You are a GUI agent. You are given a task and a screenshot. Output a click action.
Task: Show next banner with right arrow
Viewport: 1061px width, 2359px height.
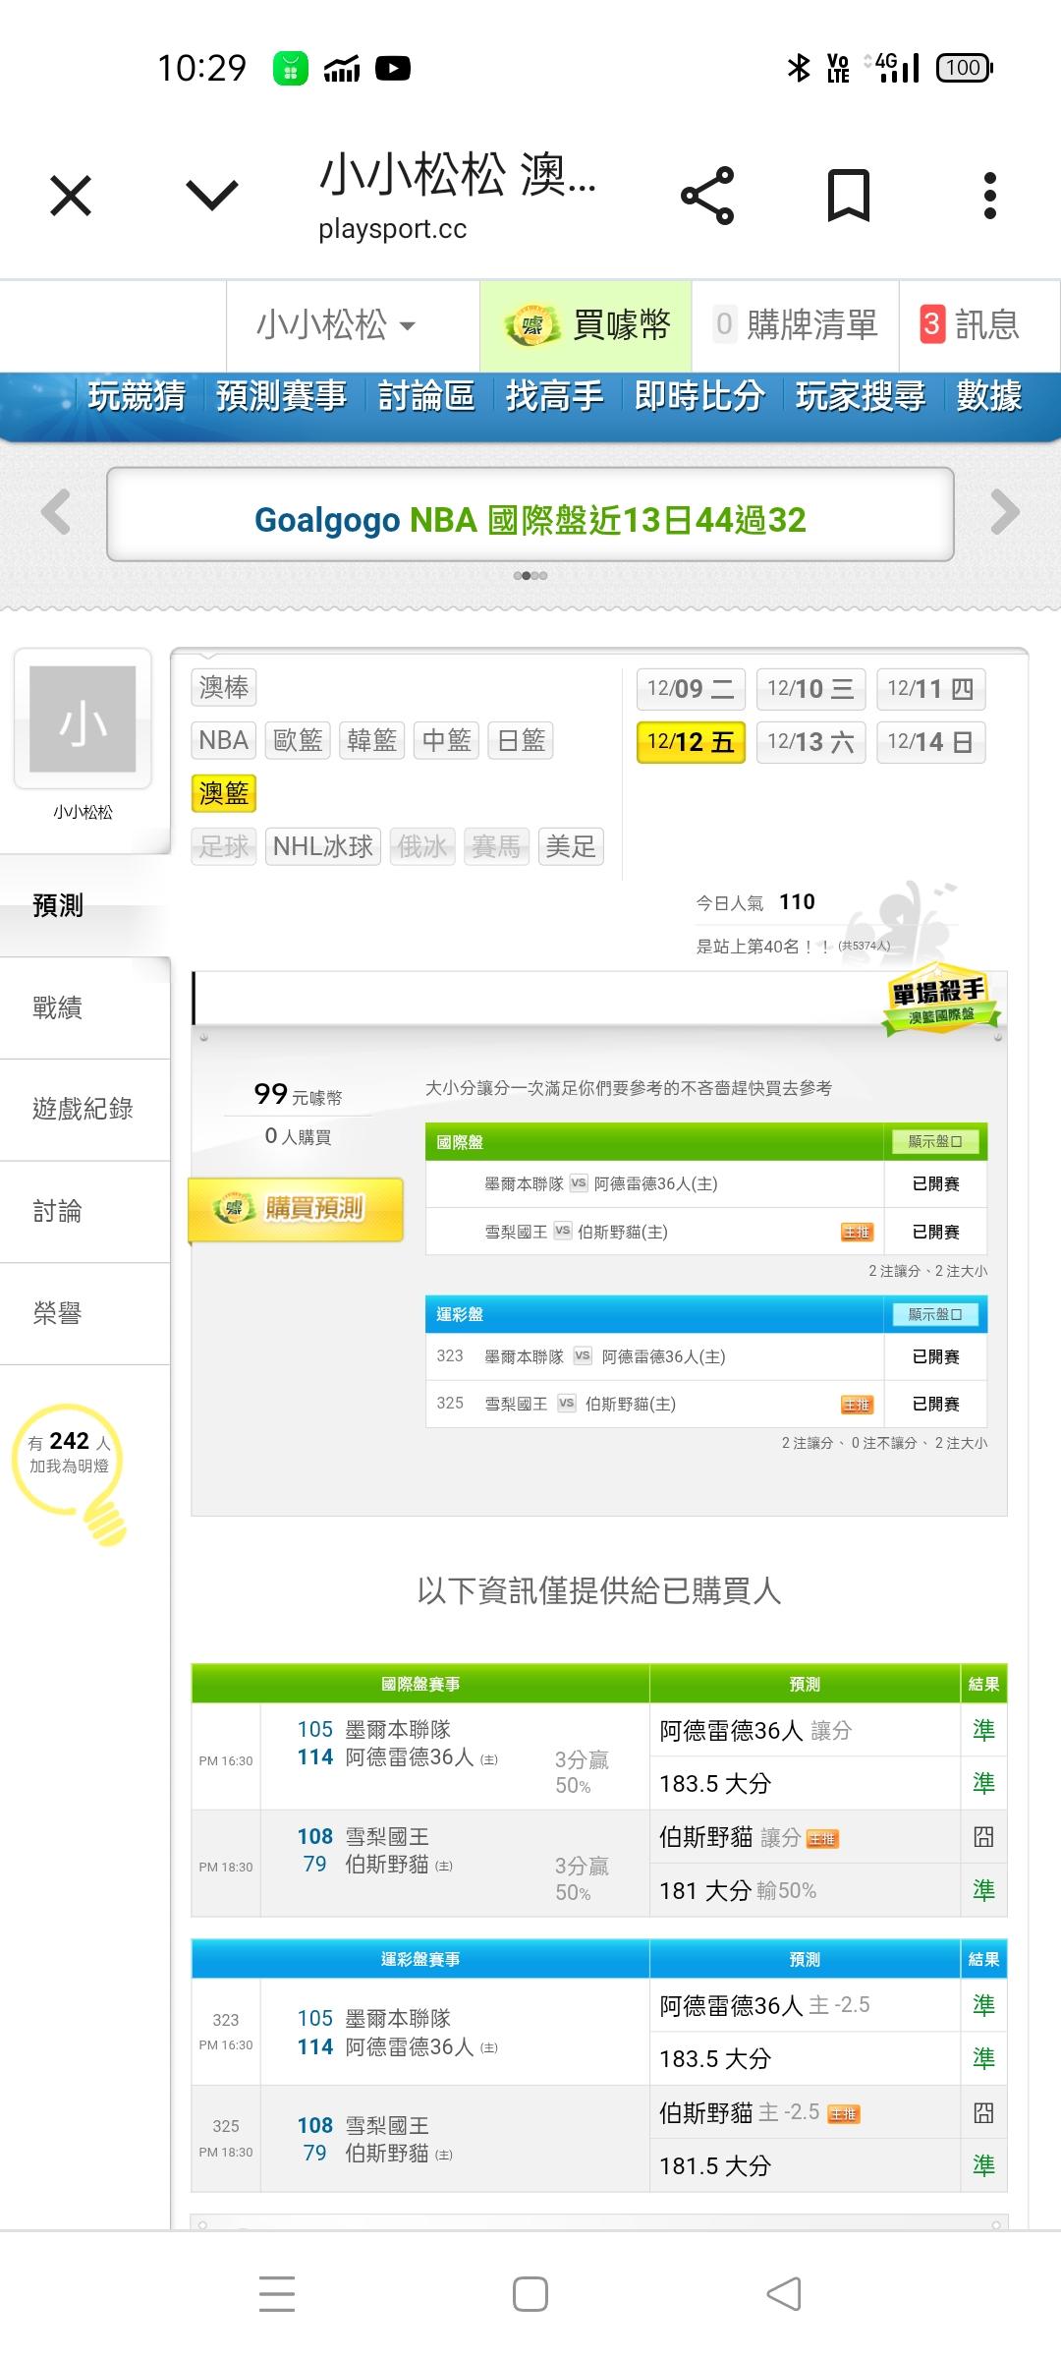pos(1004,512)
